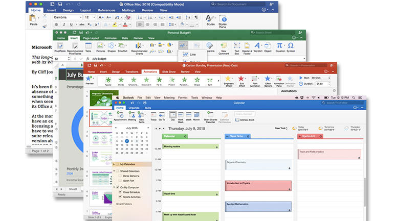Image resolution: width=394 pixels, height=221 pixels.
Task: Insert Pictures in the Excel ribbon
Action: click(x=100, y=47)
